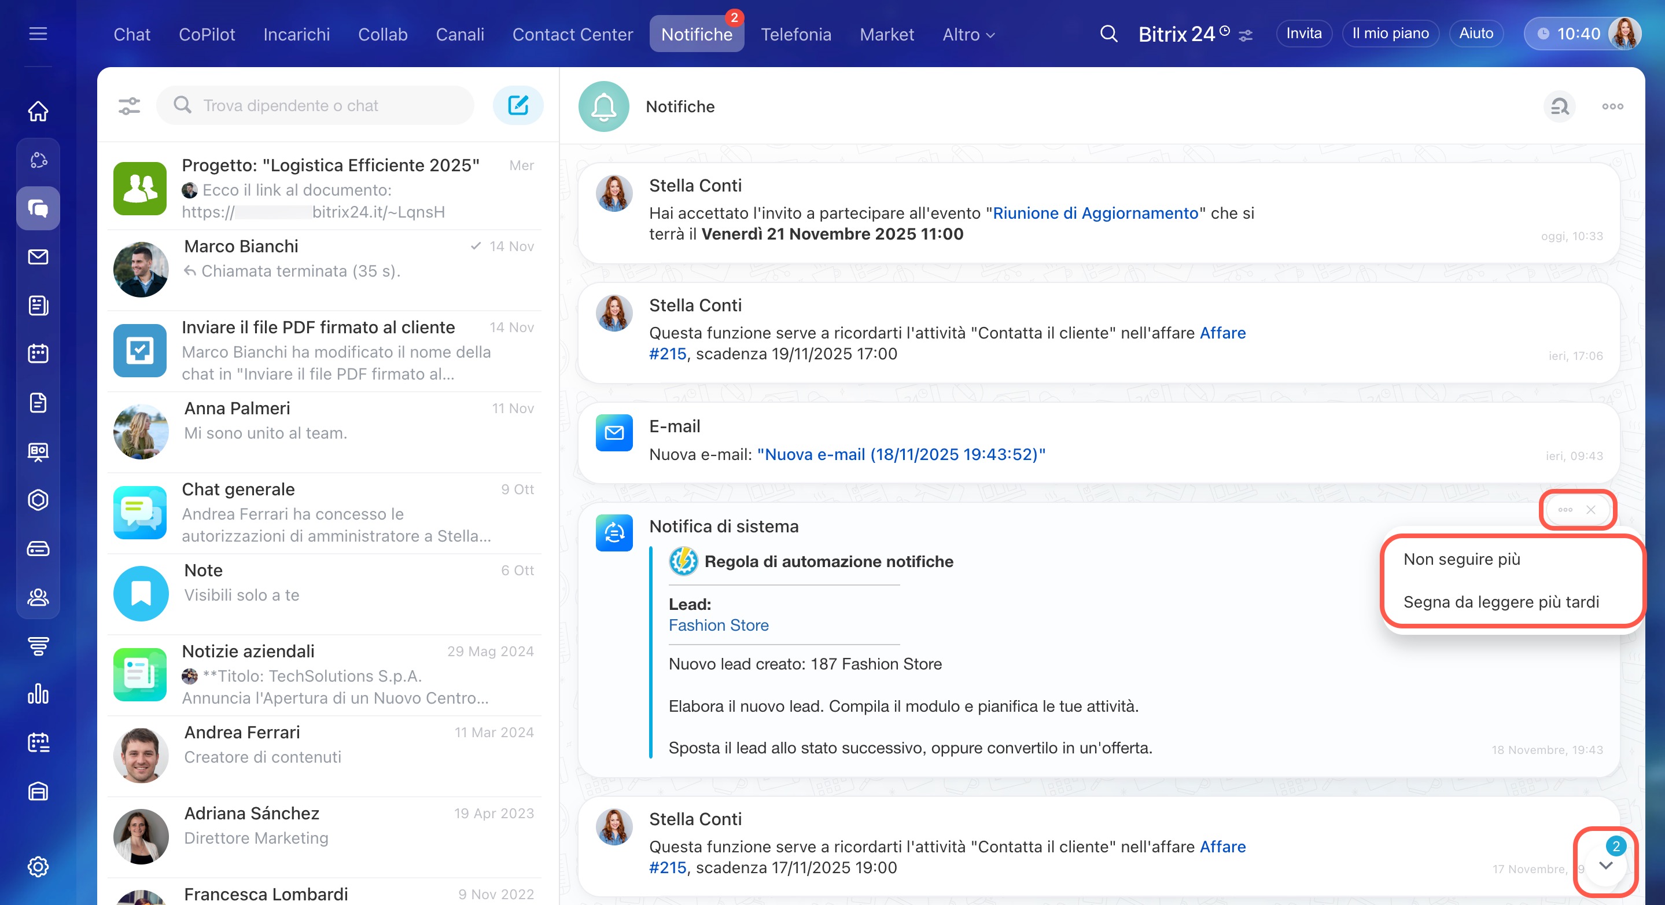Click the Invita button
Image resolution: width=1665 pixels, height=905 pixels.
[1303, 34]
